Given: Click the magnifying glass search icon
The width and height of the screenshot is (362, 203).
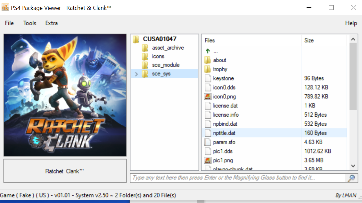Looking at the screenshot, I should point(351,178).
